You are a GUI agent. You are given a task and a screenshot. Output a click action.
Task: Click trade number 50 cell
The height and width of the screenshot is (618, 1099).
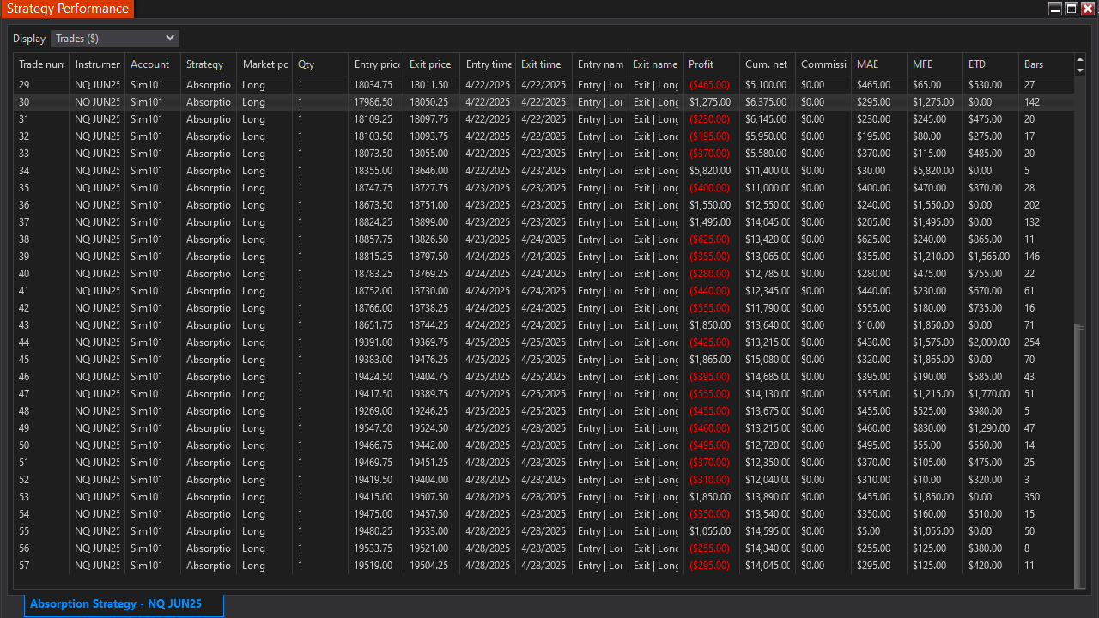coord(41,445)
